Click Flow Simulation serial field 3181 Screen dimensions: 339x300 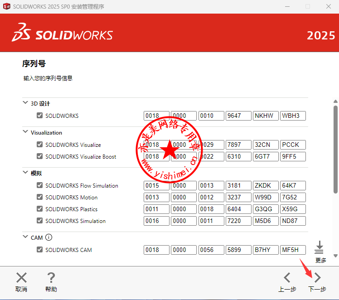238,185
